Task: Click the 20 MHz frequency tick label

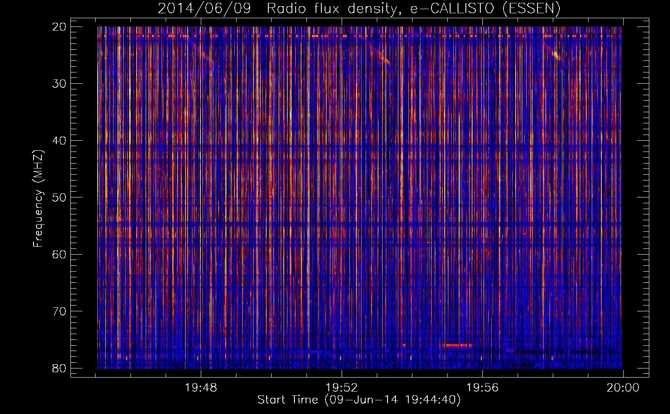Action: point(59,27)
